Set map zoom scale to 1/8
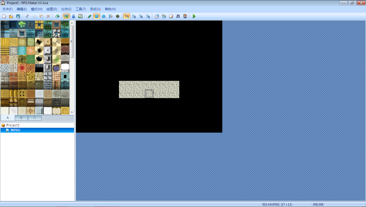 148,16
